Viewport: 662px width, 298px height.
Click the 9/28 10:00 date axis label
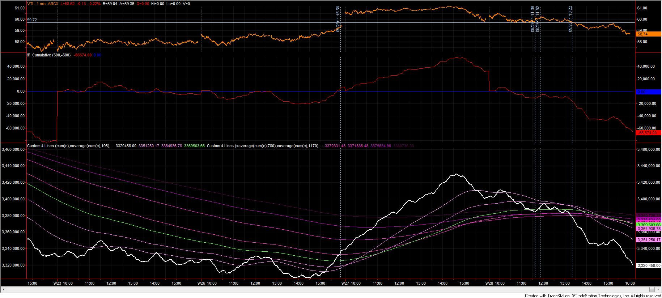click(x=495, y=283)
